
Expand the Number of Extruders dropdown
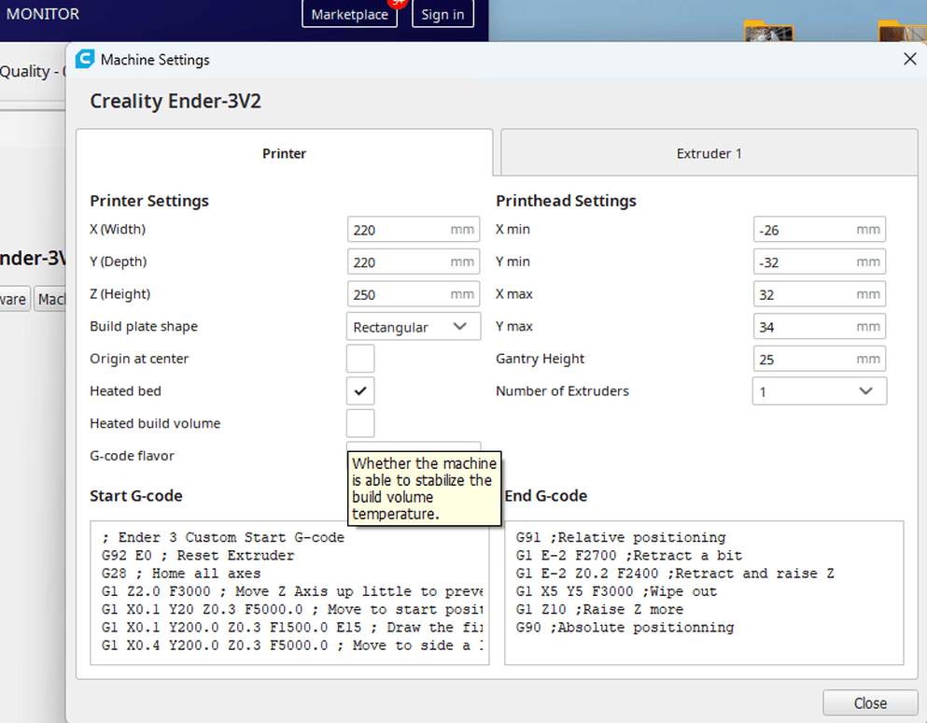click(x=820, y=391)
